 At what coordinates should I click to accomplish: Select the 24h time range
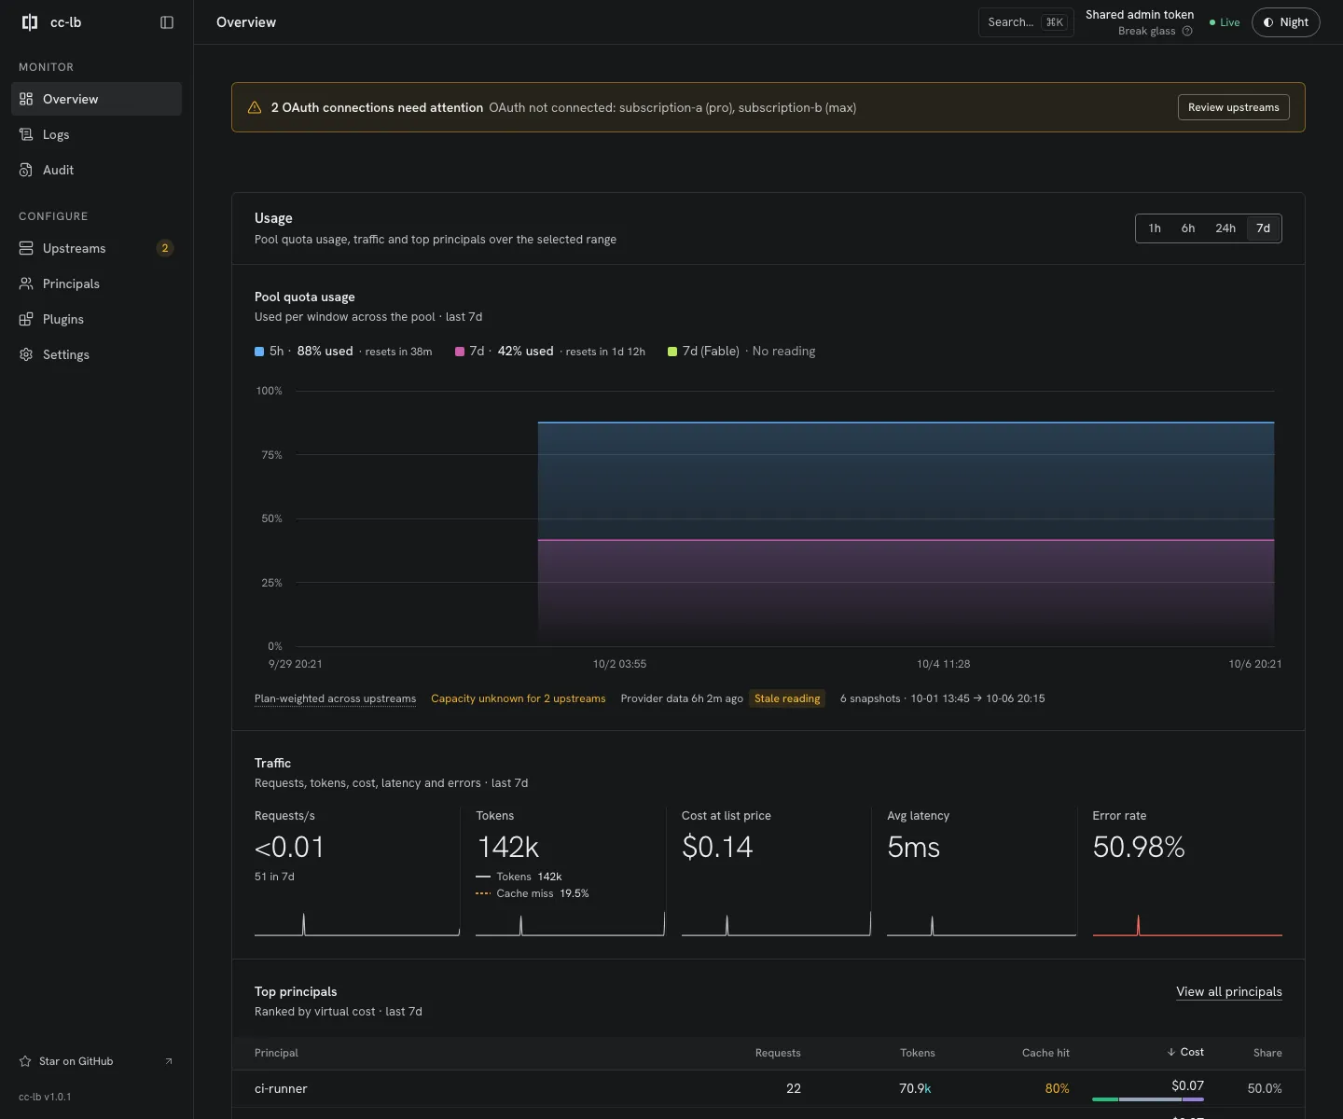click(1225, 228)
